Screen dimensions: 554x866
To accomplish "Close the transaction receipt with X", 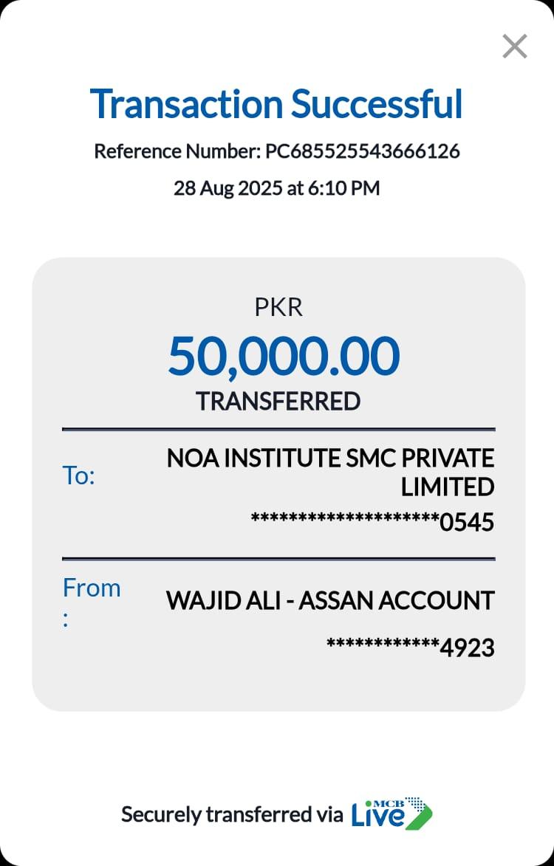I will coord(514,47).
